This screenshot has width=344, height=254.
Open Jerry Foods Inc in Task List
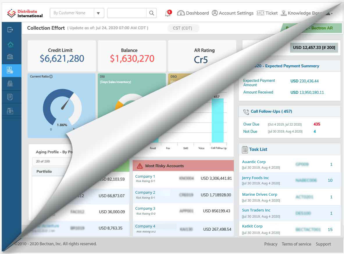click(x=255, y=178)
